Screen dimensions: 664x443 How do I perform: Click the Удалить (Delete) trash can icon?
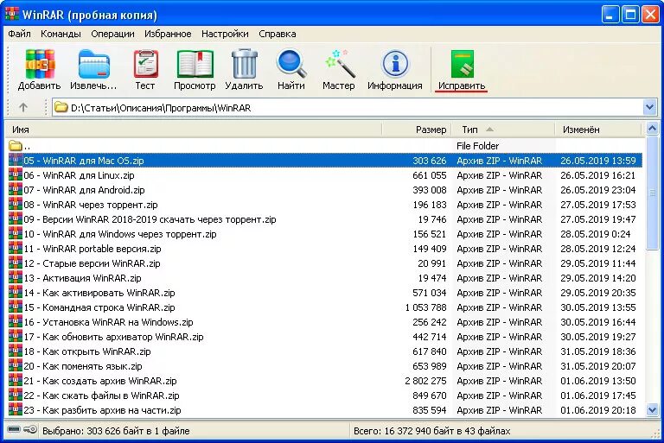point(245,64)
